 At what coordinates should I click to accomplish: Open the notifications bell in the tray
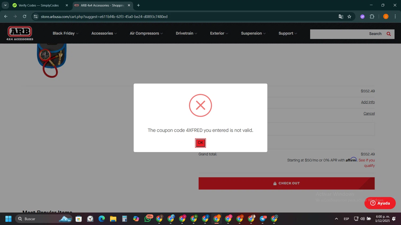[394, 219]
